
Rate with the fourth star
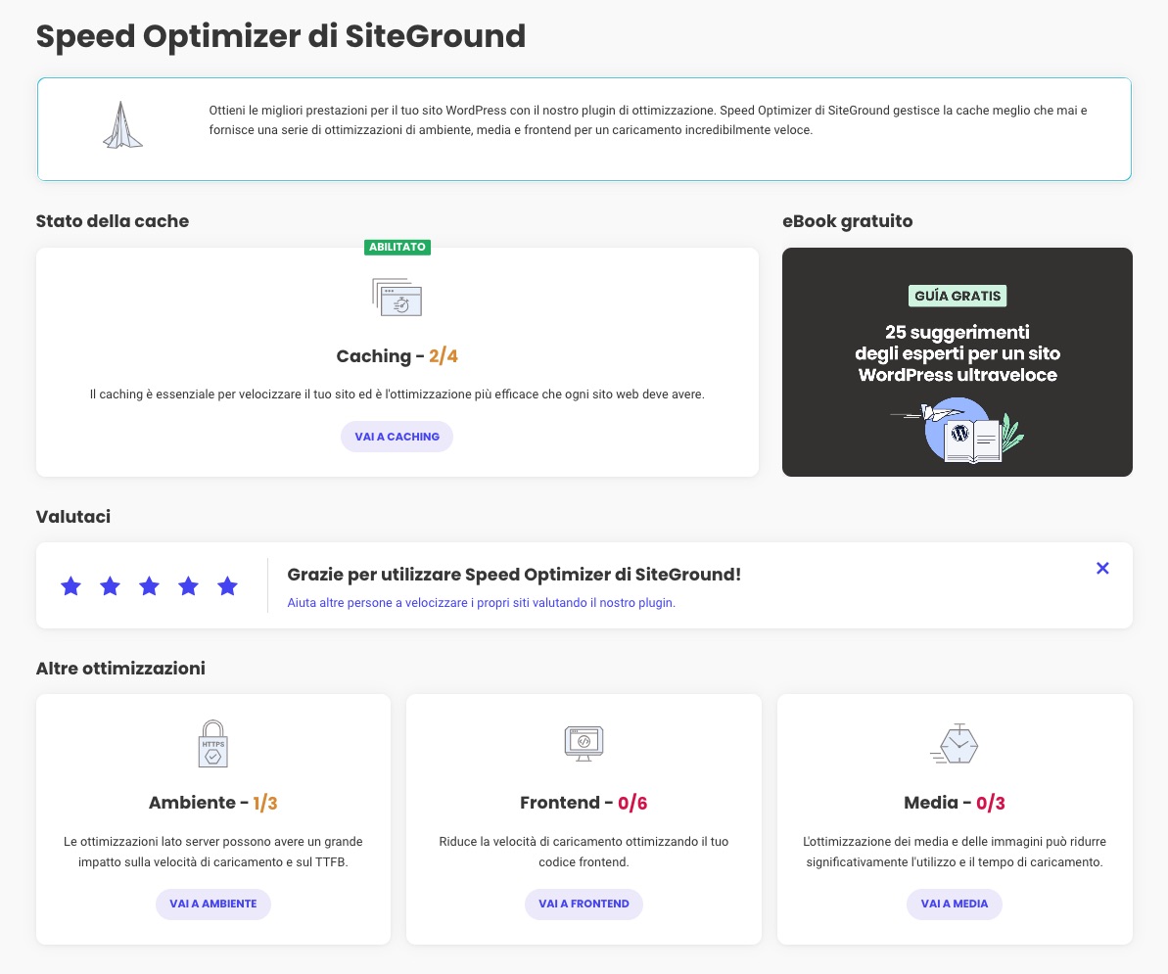click(188, 586)
